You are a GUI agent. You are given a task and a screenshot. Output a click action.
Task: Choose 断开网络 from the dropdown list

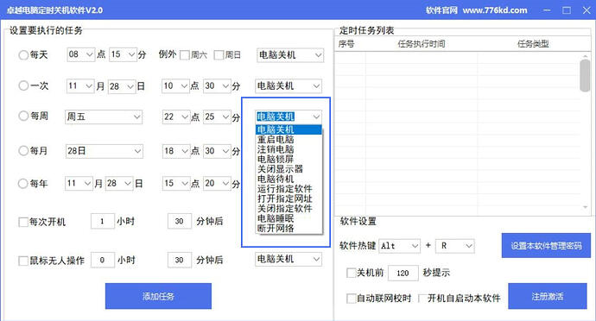288,229
